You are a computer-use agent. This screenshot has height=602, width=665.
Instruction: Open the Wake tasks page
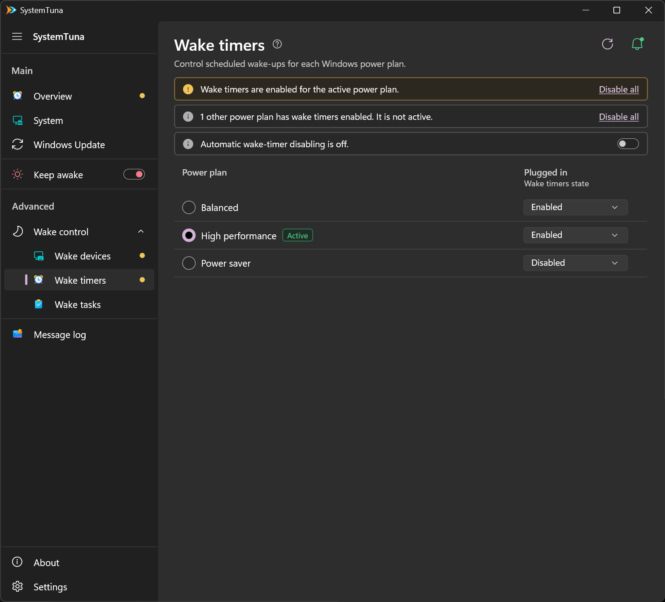[x=79, y=304]
